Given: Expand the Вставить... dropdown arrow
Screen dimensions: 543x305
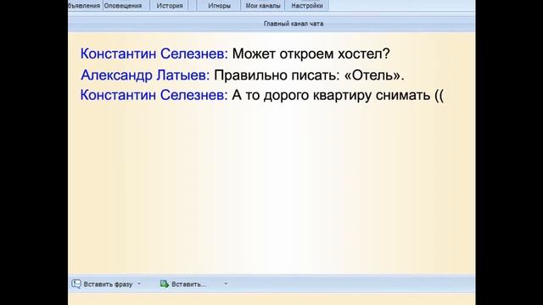Looking at the screenshot, I should pos(226,284).
